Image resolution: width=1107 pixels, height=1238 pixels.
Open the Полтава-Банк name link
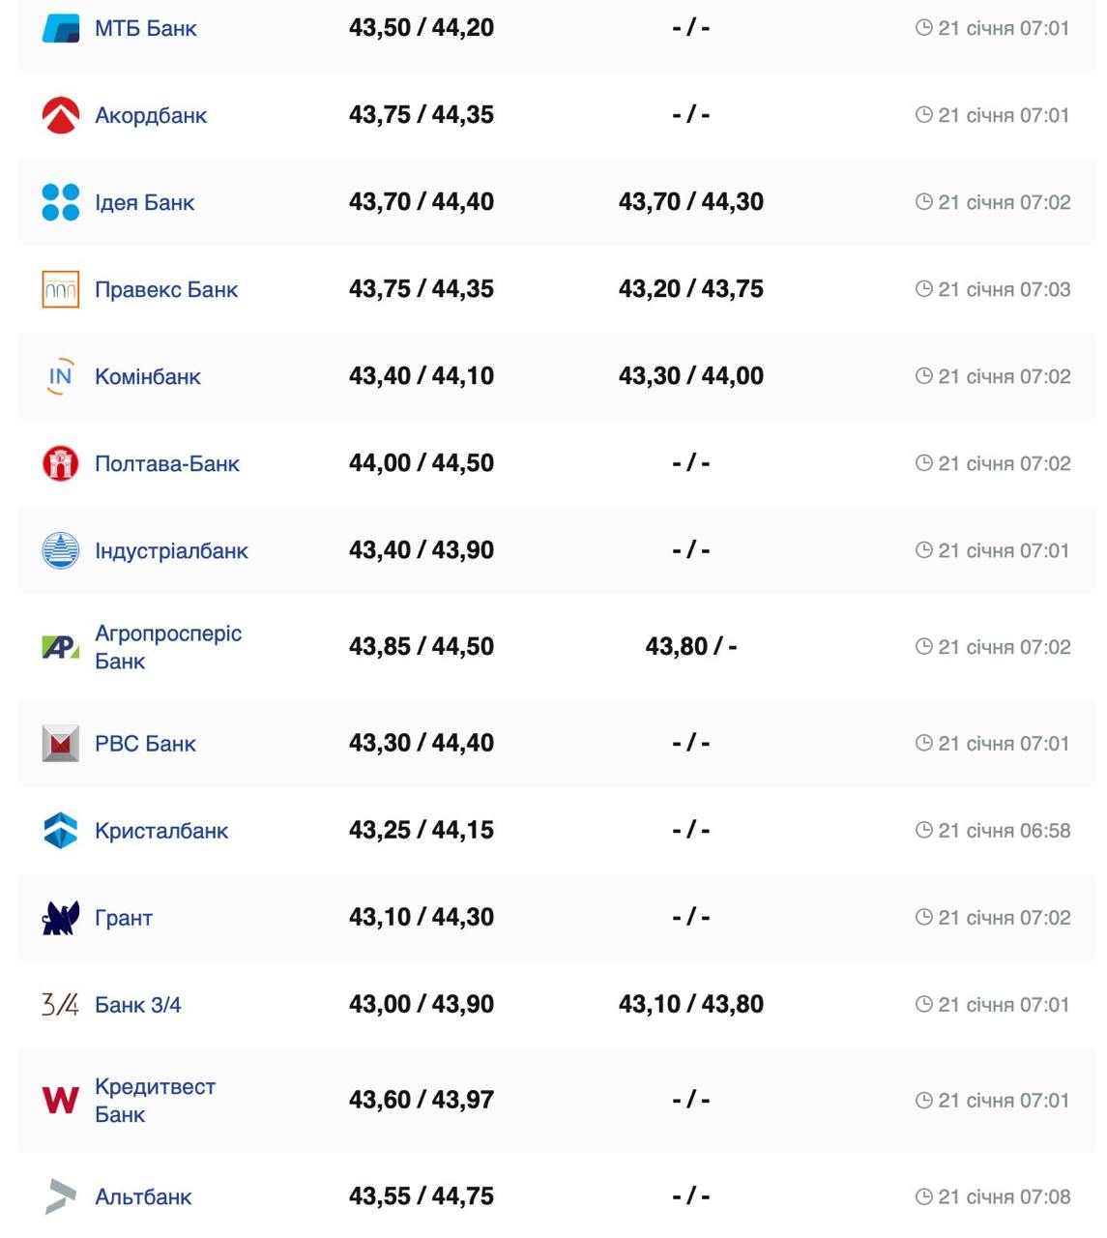[166, 463]
